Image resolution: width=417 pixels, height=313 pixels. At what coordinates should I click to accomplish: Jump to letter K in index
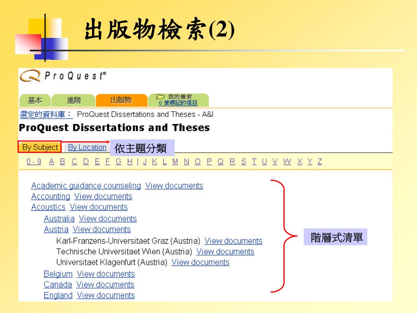[x=155, y=161]
